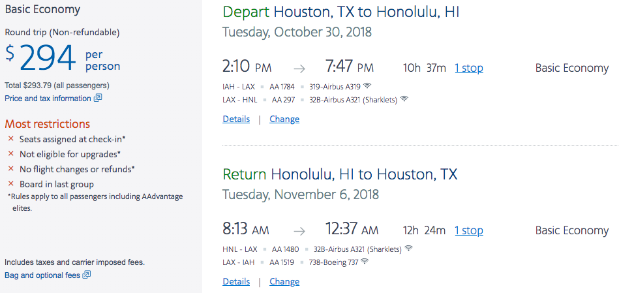This screenshot has height=293, width=619.
Task: Click the X icon beside Board in last group
Action: (10, 184)
